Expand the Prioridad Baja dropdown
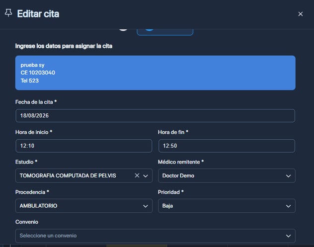This screenshot has width=314, height=247. [227, 206]
